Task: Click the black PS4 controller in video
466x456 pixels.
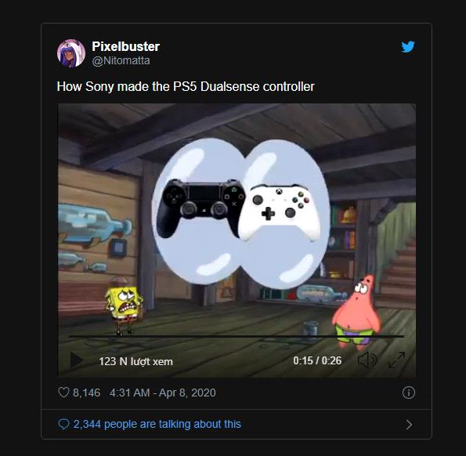Action: pos(200,207)
